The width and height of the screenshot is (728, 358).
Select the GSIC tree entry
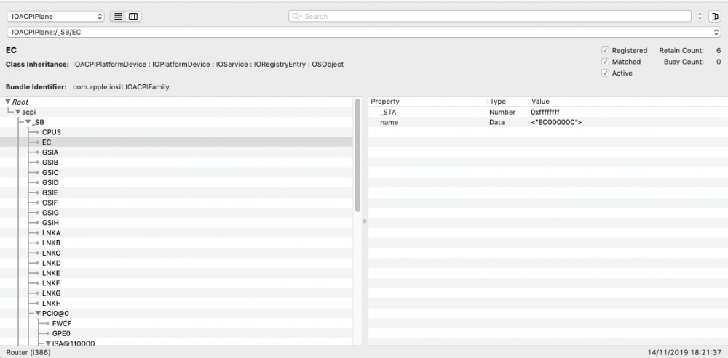pyautogui.click(x=50, y=173)
